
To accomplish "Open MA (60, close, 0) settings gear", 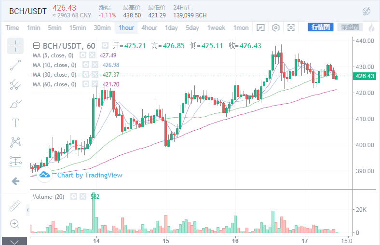I will click(85, 84).
